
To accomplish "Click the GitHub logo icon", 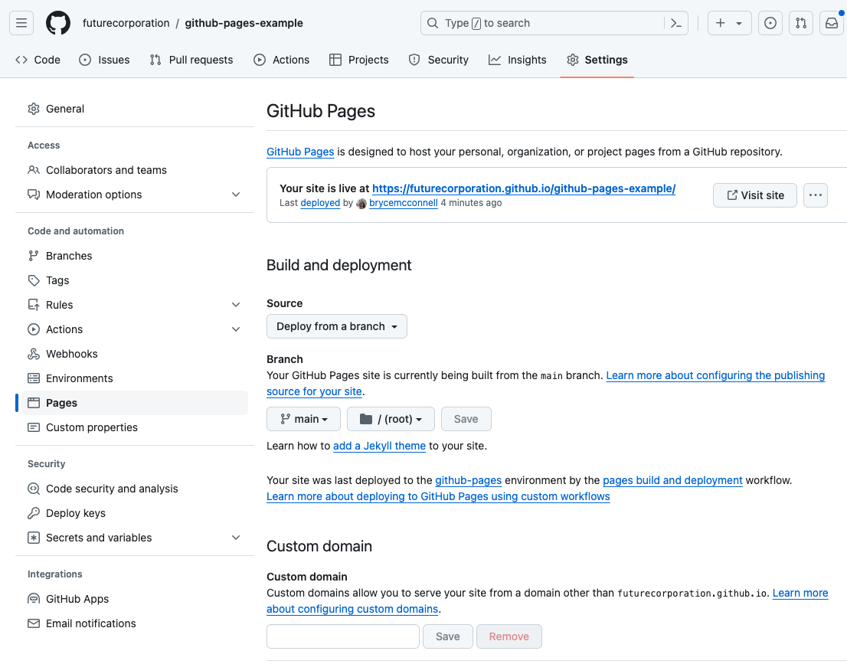I will tap(58, 23).
